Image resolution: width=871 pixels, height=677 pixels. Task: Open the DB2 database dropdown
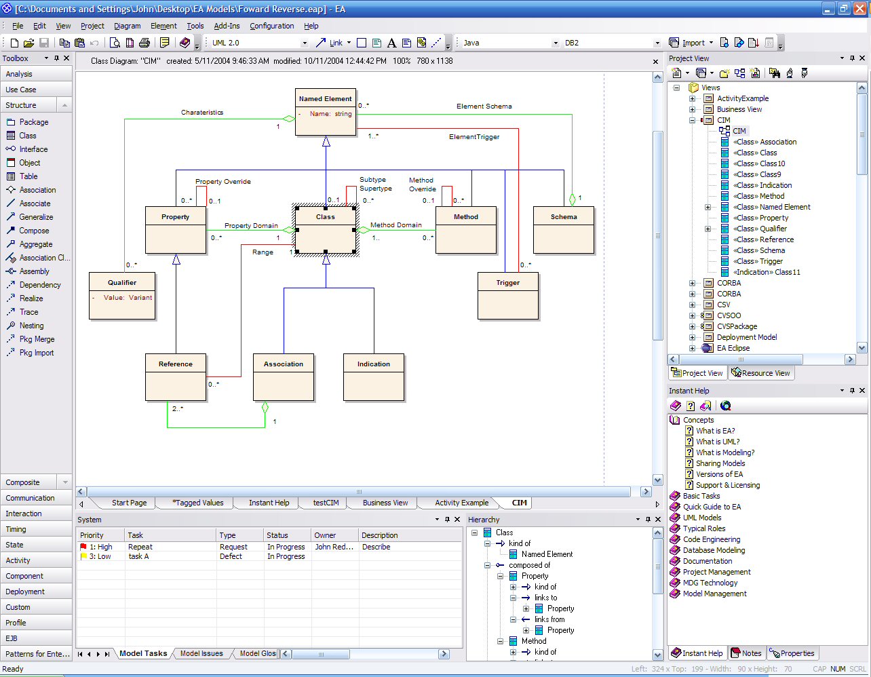657,43
